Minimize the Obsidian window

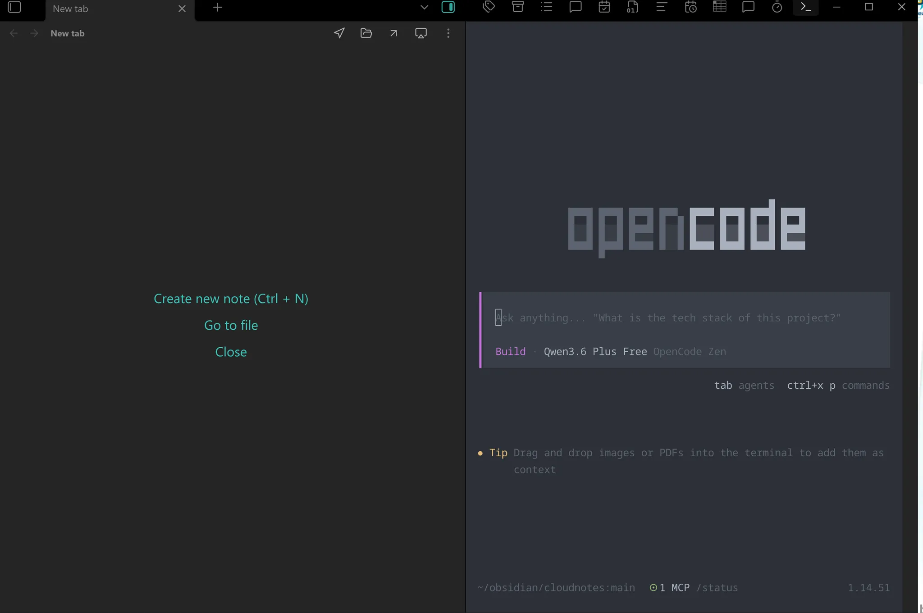pyautogui.click(x=837, y=7)
